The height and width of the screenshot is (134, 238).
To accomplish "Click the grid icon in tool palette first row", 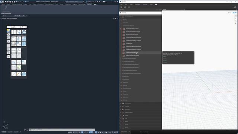I will (13, 32).
